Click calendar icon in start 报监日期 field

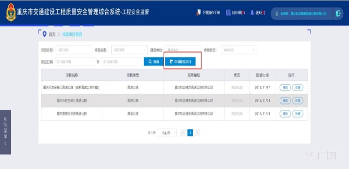coord(58,62)
